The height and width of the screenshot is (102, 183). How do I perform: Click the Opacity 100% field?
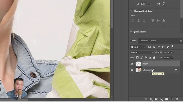pos(166,52)
